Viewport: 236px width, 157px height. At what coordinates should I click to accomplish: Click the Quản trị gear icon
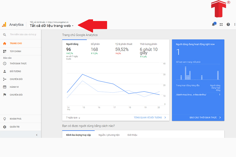pyautogui.click(x=5, y=127)
